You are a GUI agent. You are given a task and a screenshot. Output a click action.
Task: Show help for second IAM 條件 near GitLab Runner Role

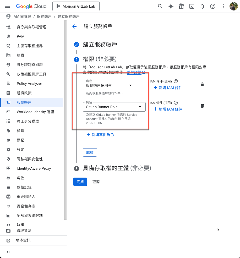(x=176, y=103)
